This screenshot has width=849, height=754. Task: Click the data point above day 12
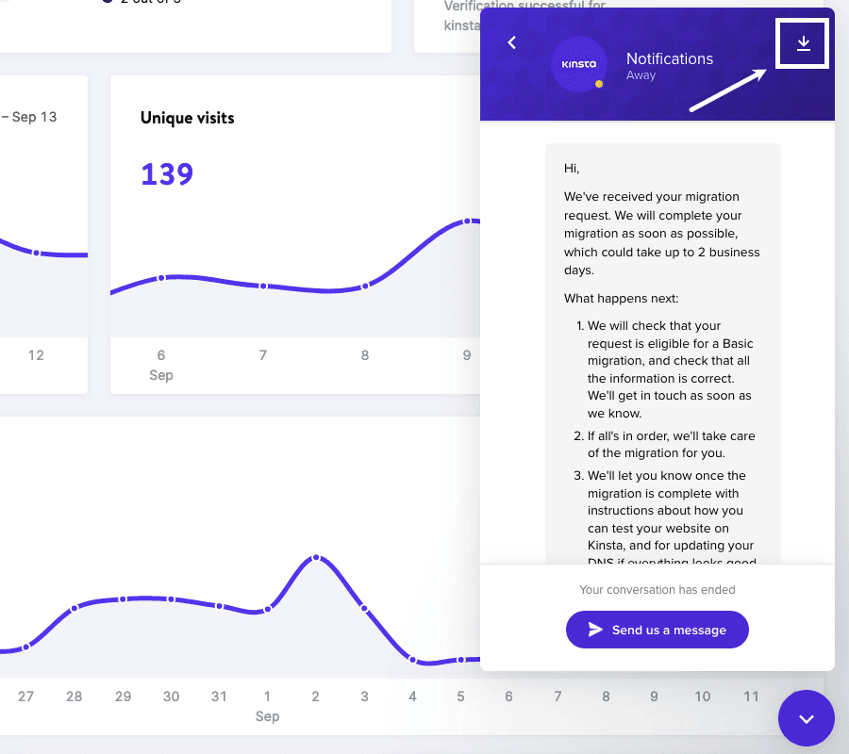(x=36, y=253)
